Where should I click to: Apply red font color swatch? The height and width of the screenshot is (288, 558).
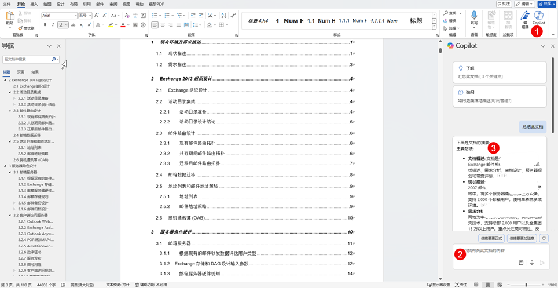(x=123, y=25)
